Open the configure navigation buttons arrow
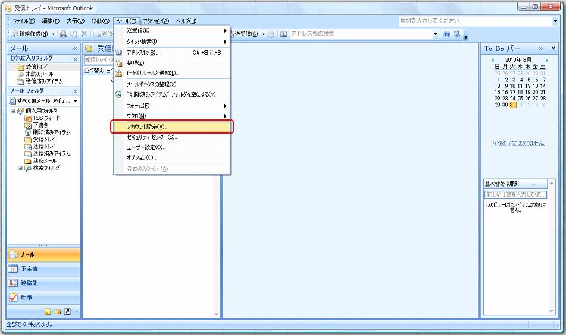The width and height of the screenshot is (566, 335). (x=76, y=311)
